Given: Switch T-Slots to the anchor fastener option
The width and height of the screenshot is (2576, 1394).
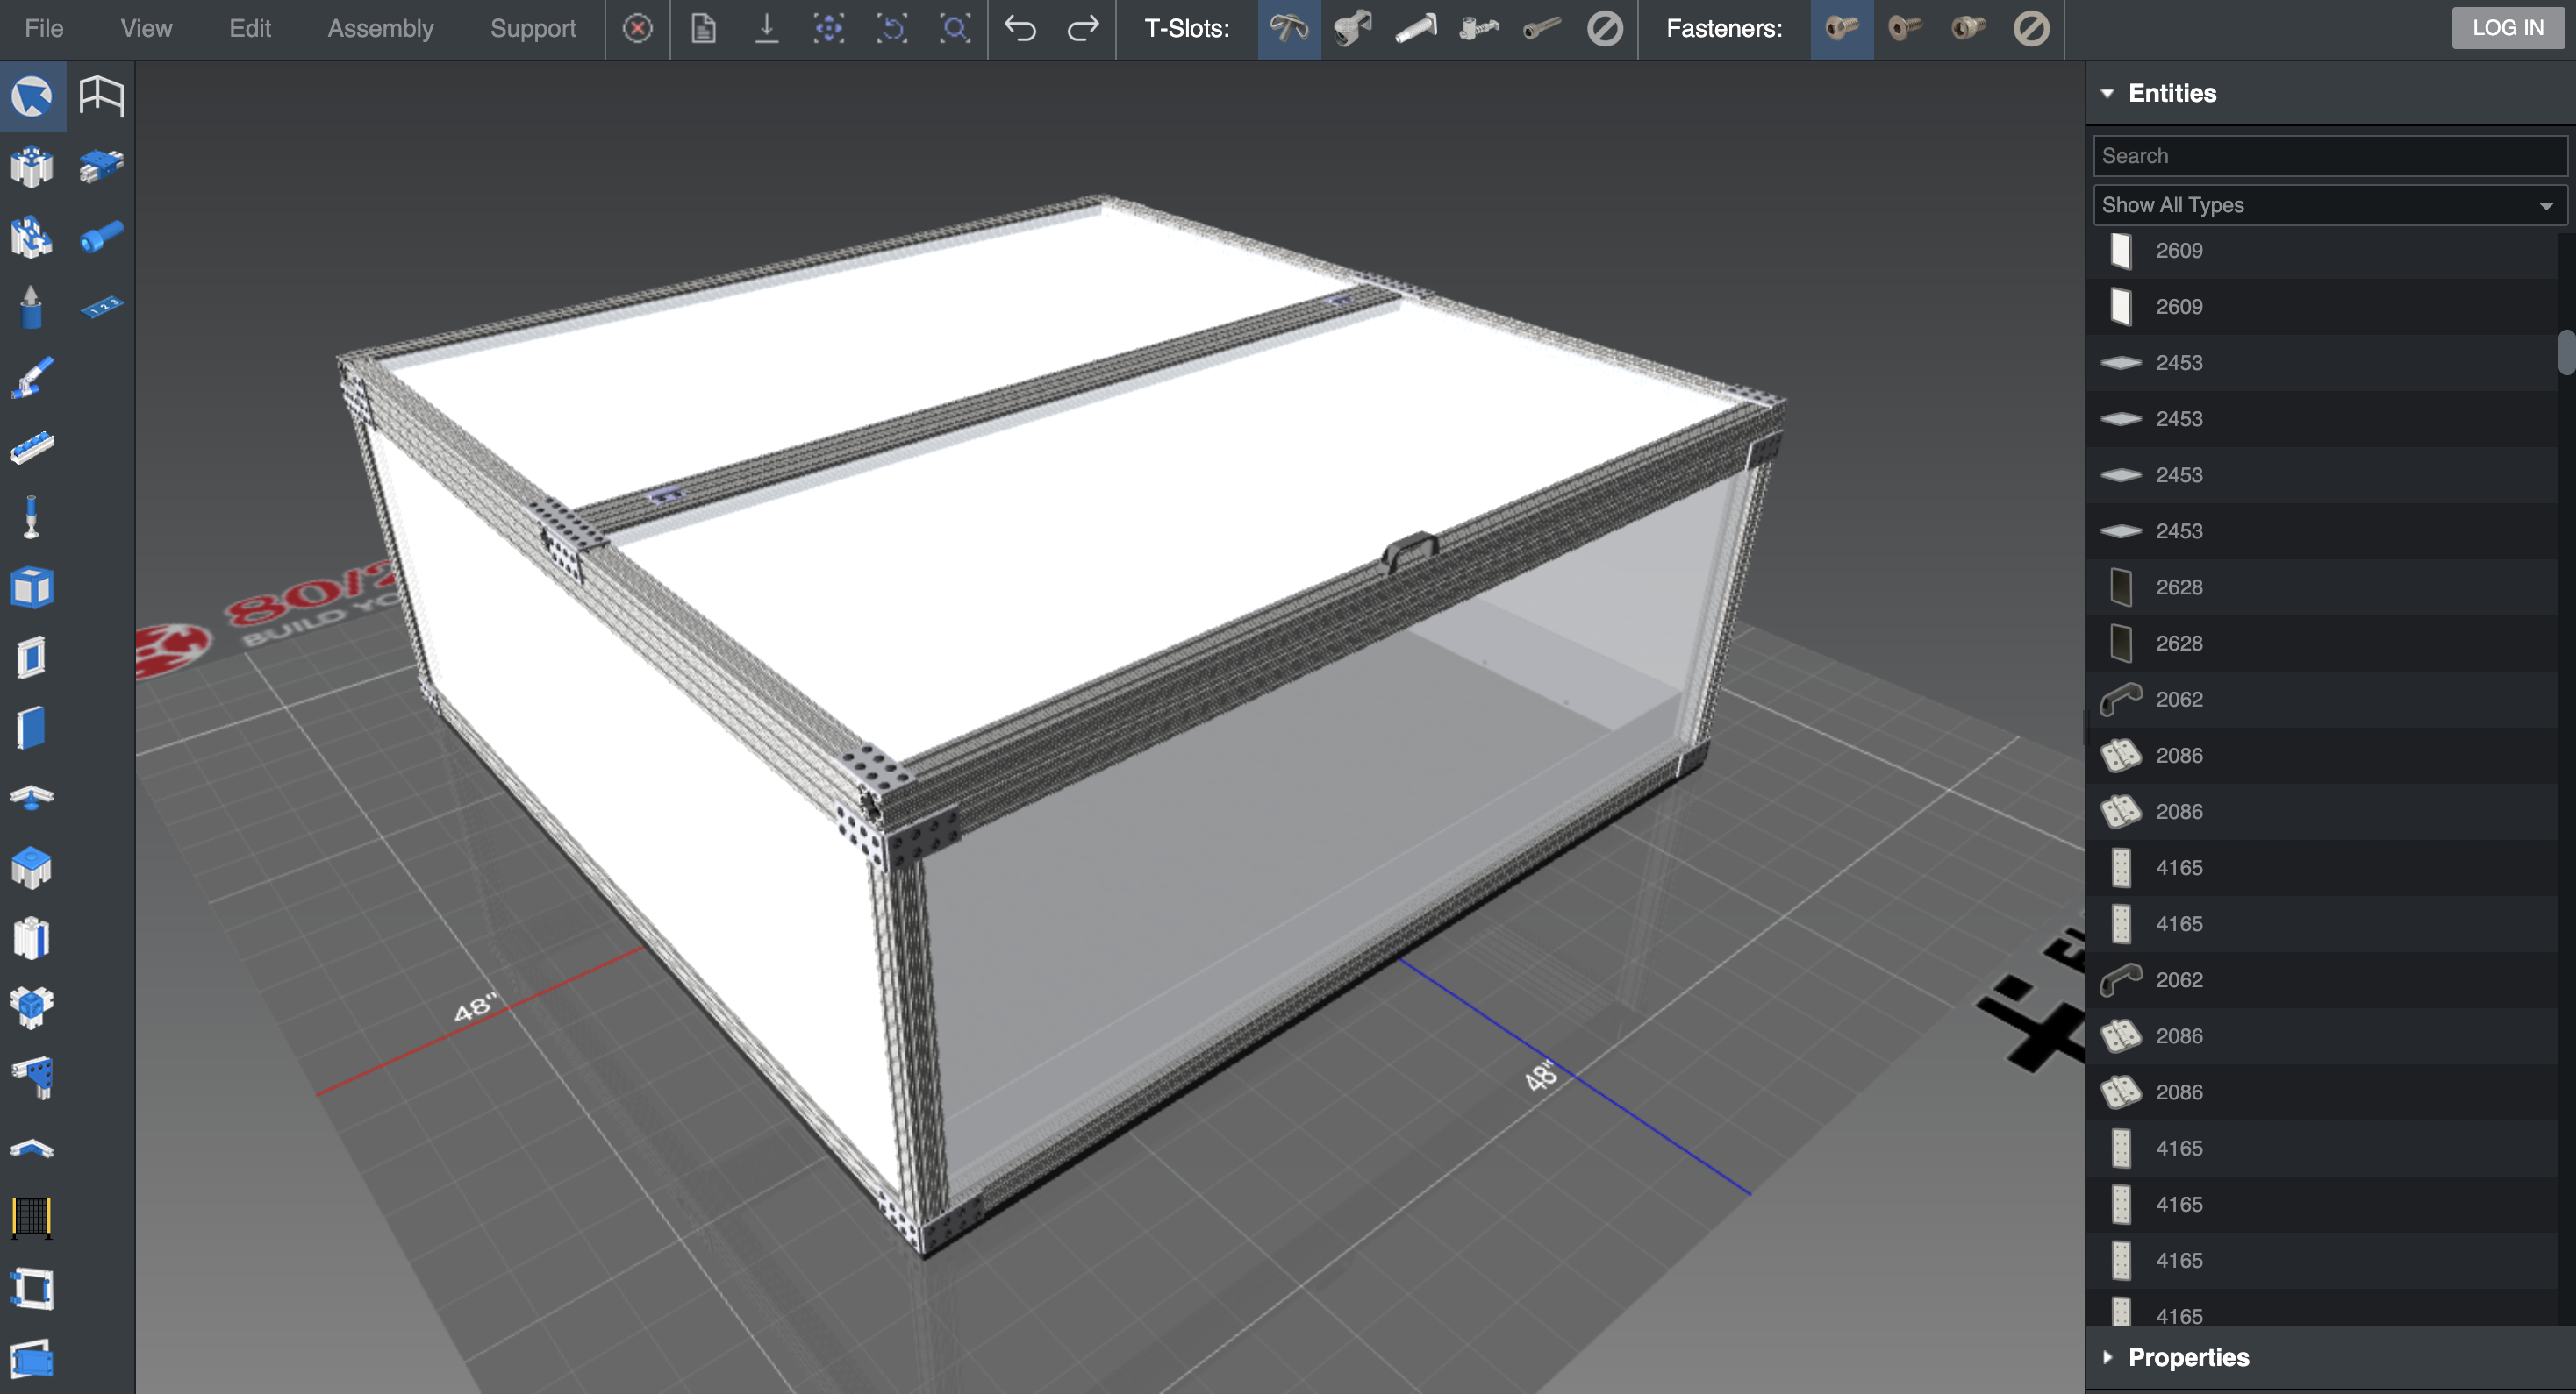Looking at the screenshot, I should [x=1352, y=28].
